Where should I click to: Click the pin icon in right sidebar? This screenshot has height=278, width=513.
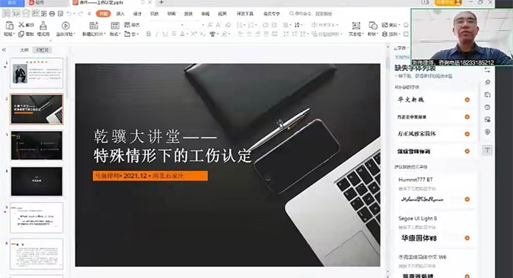487,82
